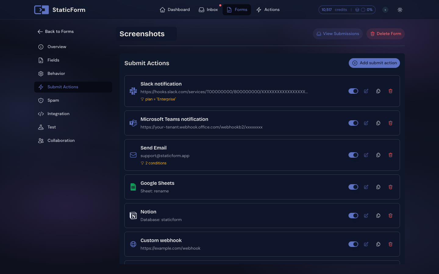Delete the Custom webhook action
Viewport: 439px width, 274px height.
tap(391, 244)
